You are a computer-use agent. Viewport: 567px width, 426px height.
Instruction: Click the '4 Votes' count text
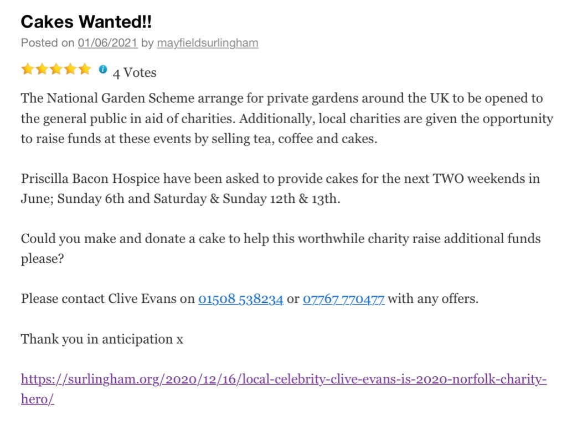click(x=135, y=72)
